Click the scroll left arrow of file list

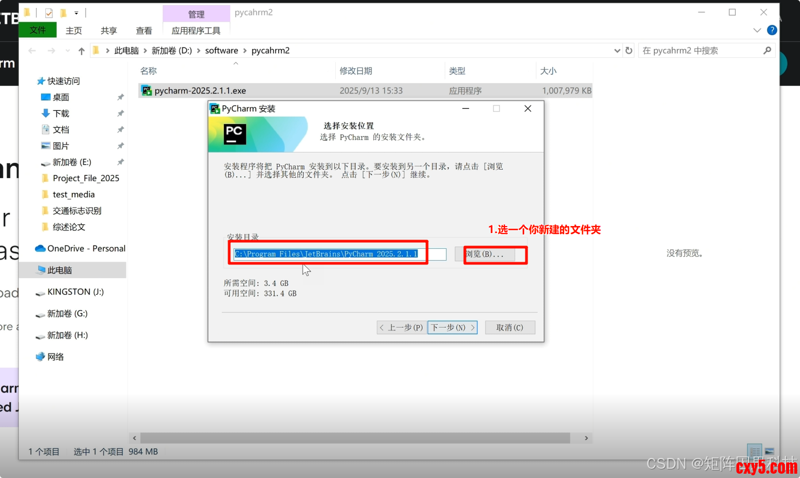click(x=135, y=438)
